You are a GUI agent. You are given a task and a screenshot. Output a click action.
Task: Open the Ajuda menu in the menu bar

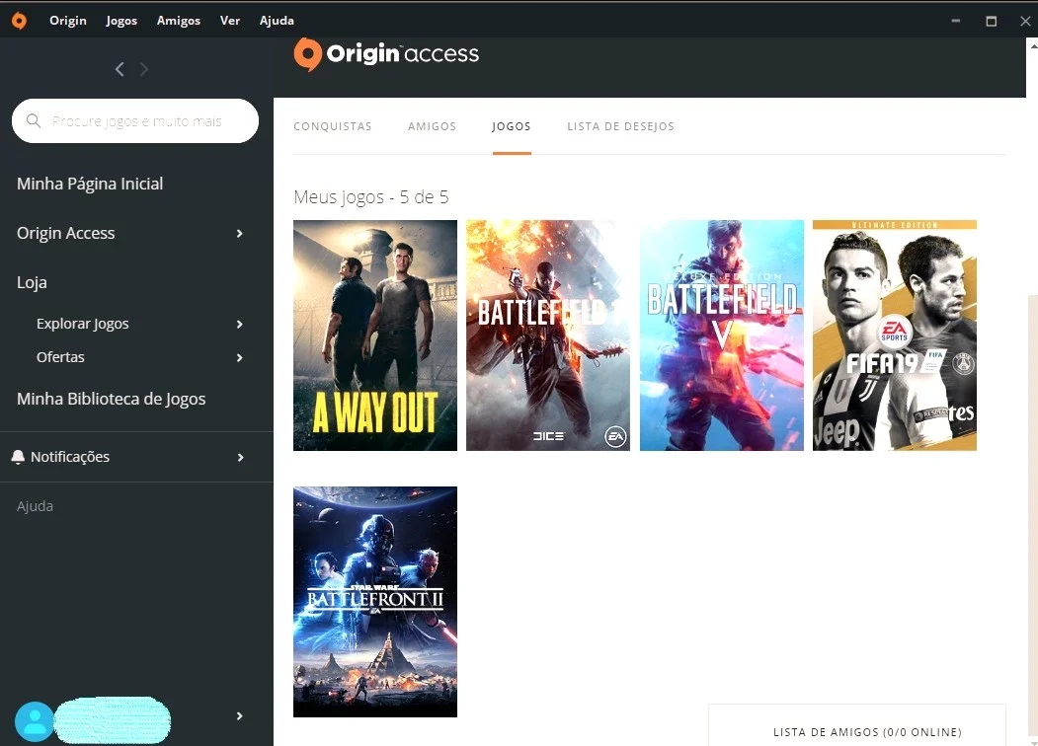[x=277, y=21]
